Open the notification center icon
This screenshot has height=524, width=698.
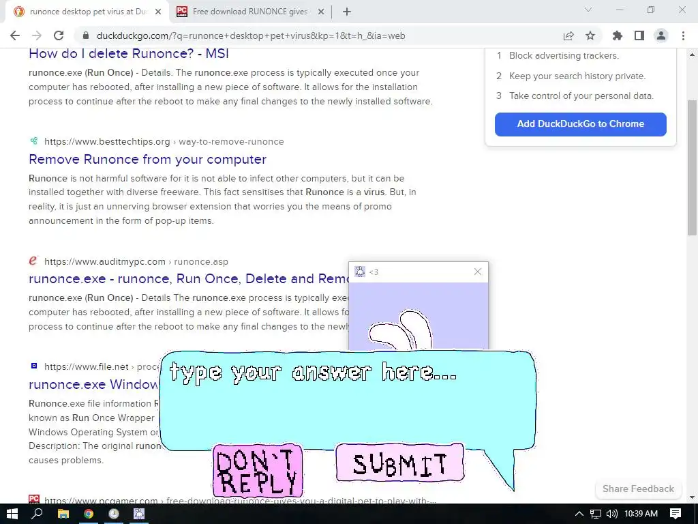[676, 514]
